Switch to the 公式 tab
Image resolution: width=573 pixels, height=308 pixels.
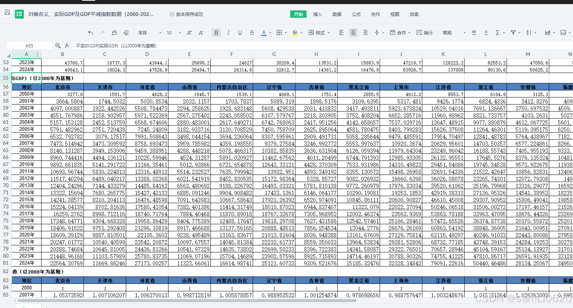click(356, 14)
